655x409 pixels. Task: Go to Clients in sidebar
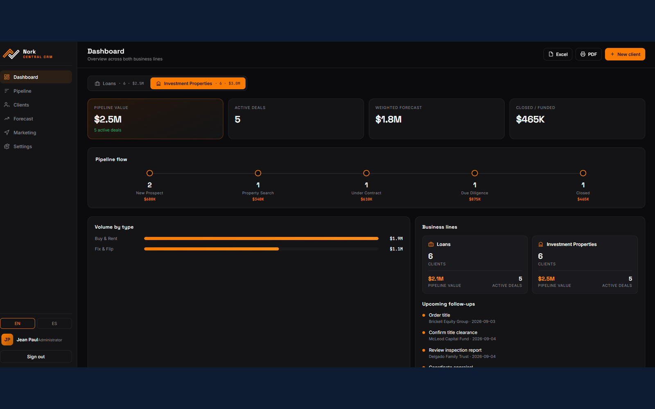tap(36, 105)
